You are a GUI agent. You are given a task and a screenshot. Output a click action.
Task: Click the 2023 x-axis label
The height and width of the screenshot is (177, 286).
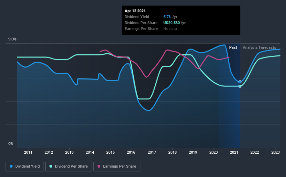pos(276,152)
